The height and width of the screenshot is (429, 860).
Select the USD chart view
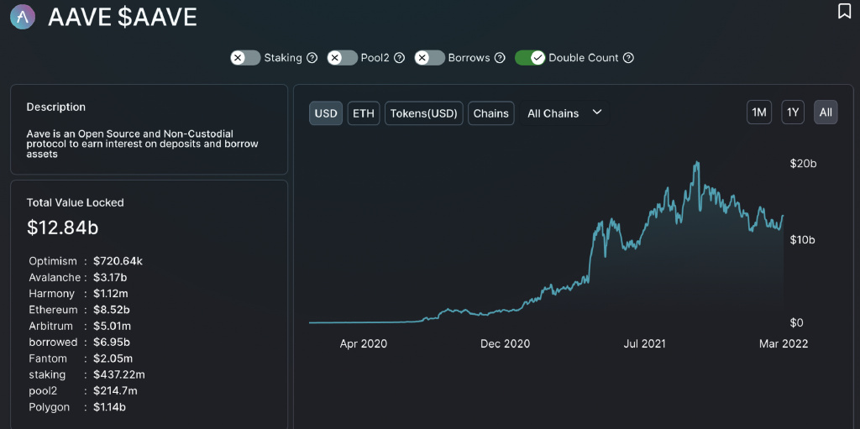pos(326,113)
